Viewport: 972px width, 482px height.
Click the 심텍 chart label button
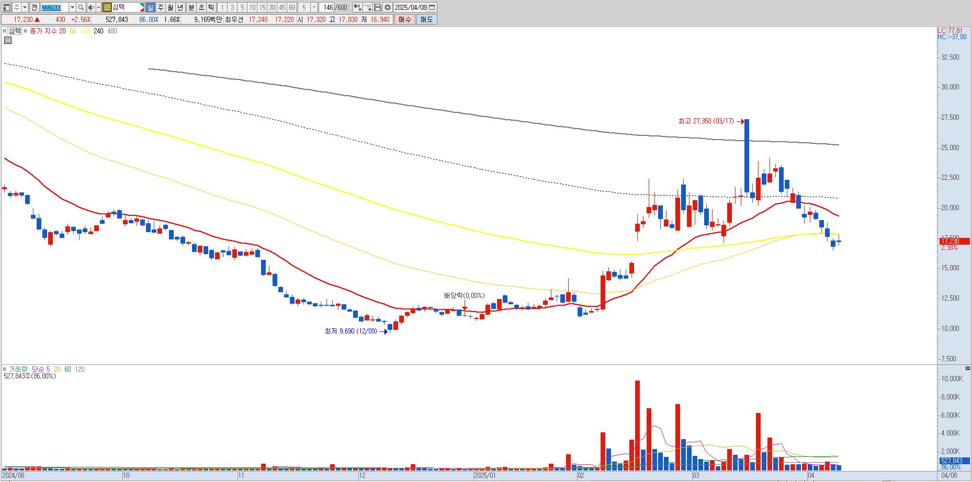tap(15, 31)
